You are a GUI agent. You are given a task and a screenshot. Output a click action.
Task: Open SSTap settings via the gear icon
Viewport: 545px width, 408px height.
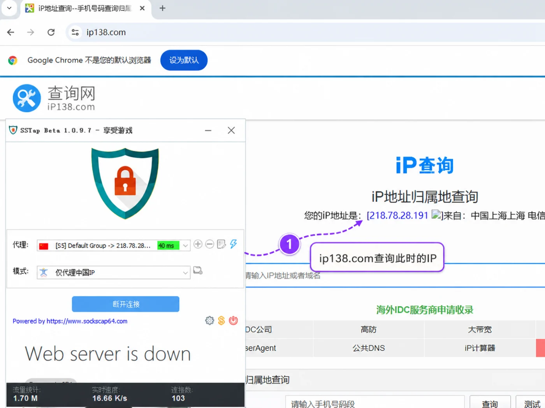pyautogui.click(x=209, y=321)
